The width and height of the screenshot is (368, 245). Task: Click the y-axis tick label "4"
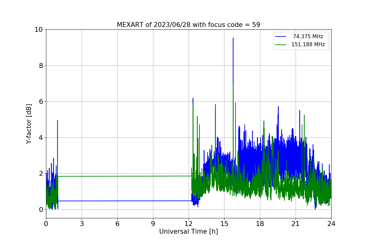coord(41,138)
